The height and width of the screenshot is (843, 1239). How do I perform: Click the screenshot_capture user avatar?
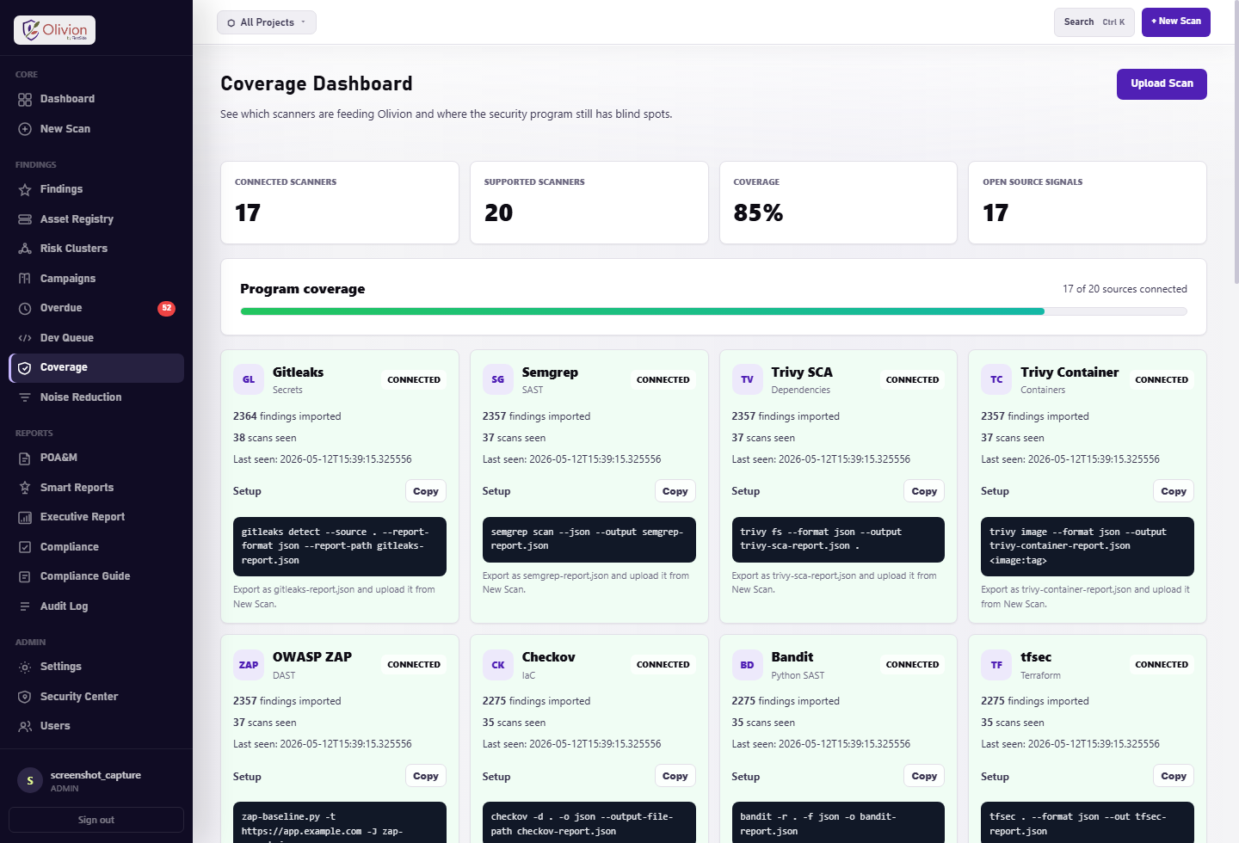tap(30, 780)
